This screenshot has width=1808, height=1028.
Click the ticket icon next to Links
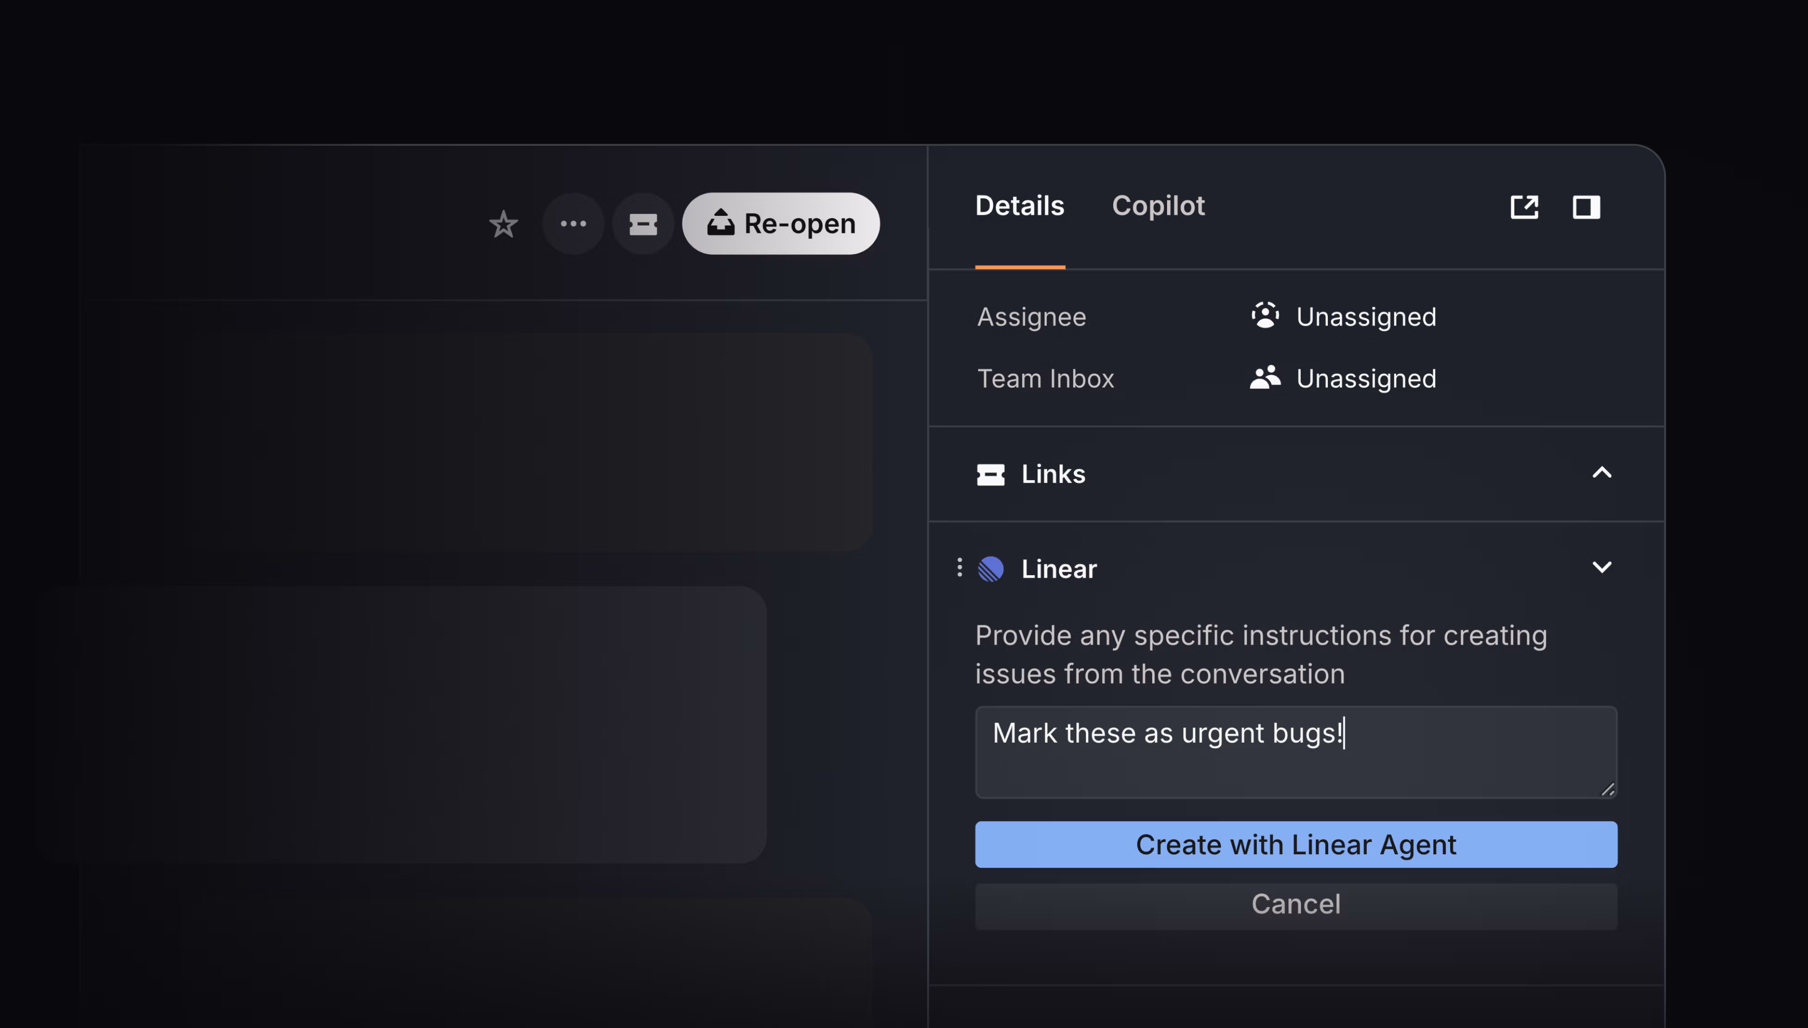click(991, 475)
